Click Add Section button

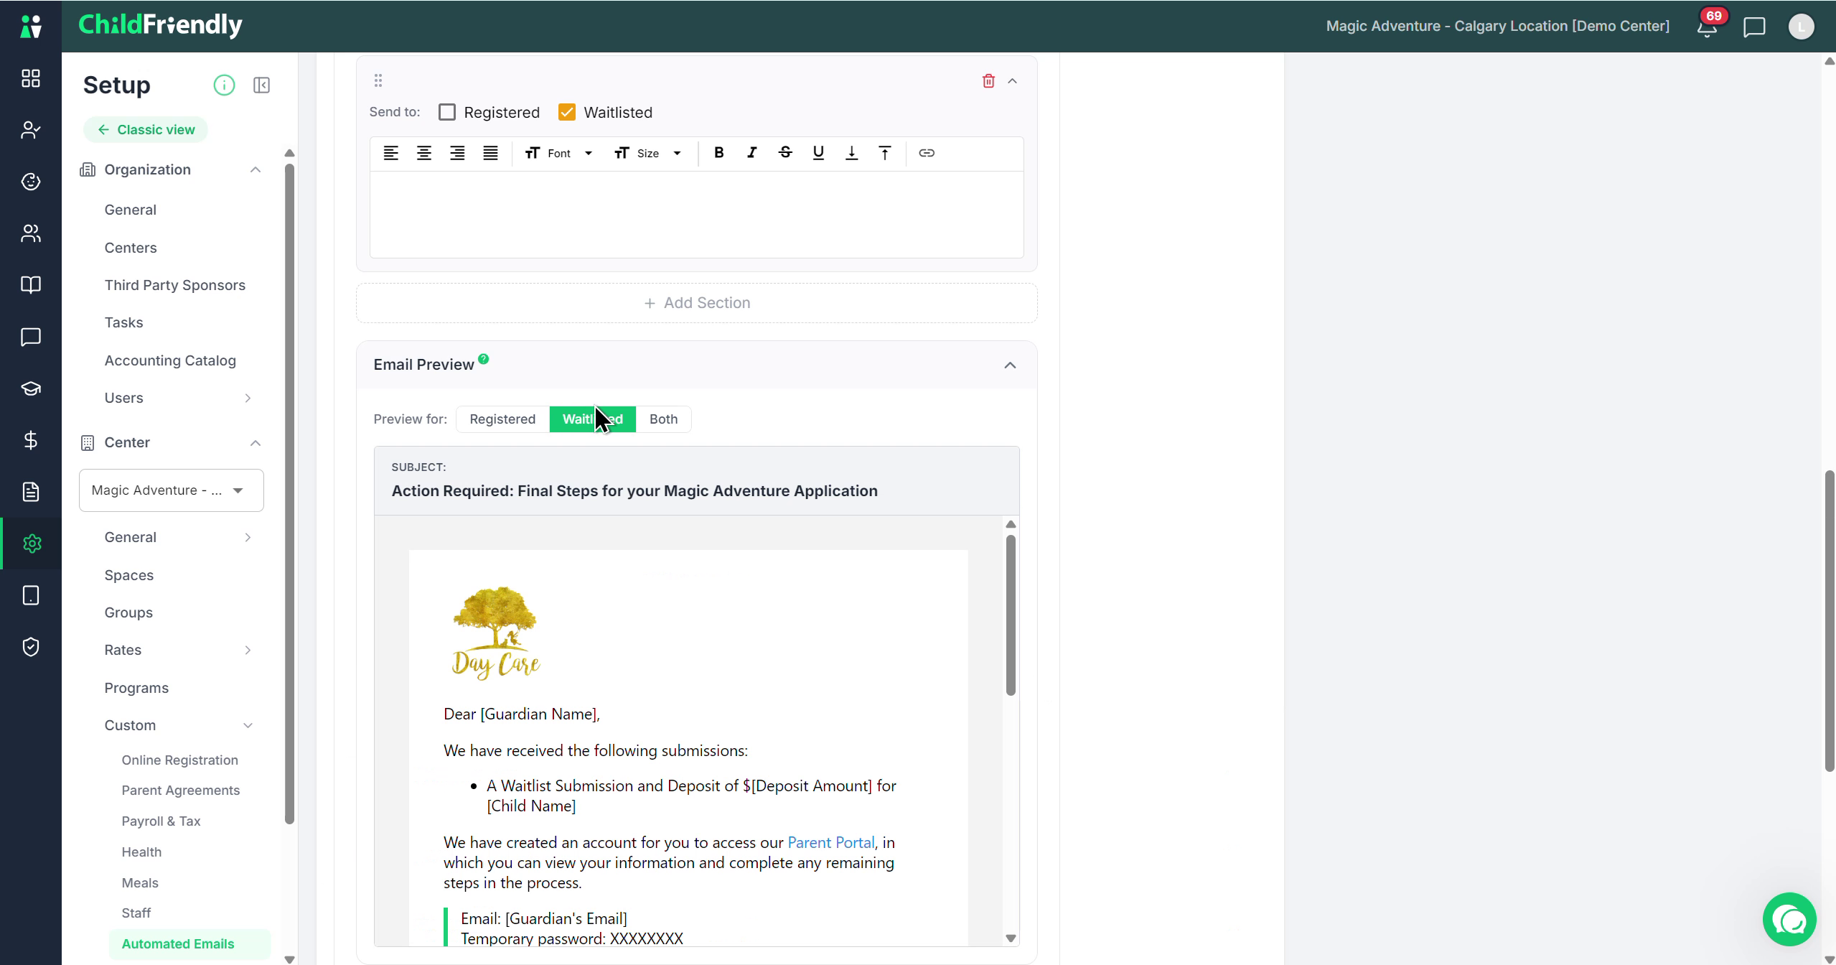[x=697, y=303]
